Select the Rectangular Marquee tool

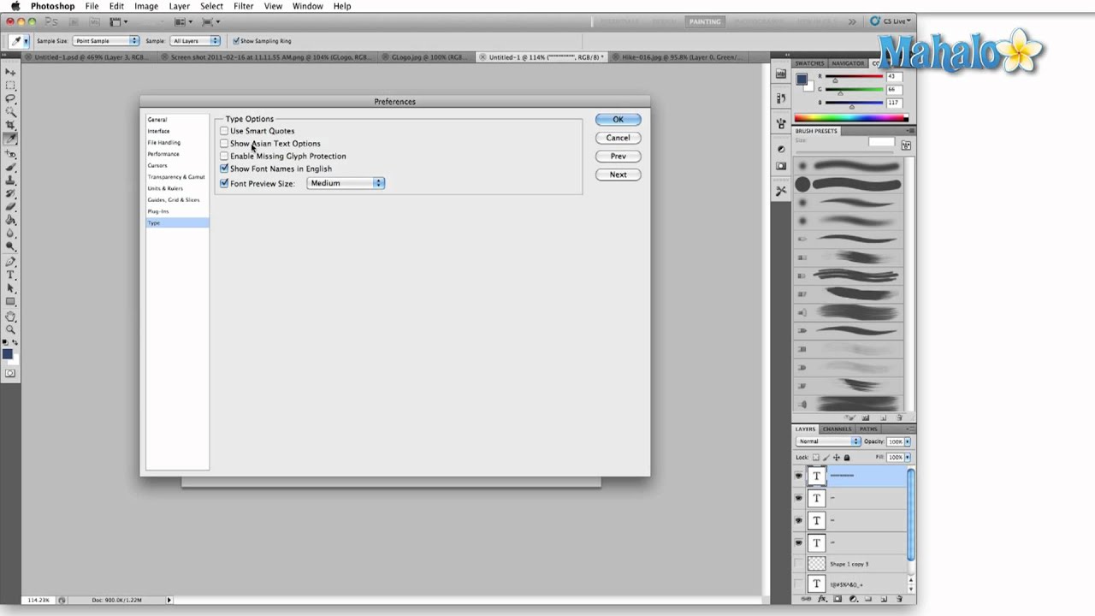(11, 86)
